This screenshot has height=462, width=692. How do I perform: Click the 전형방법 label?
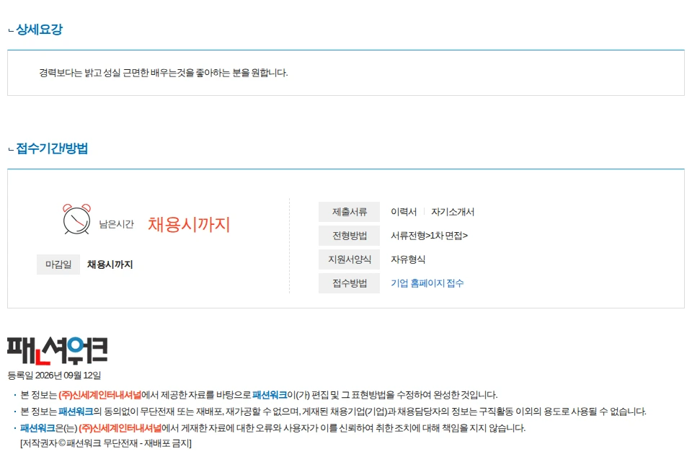tap(349, 236)
